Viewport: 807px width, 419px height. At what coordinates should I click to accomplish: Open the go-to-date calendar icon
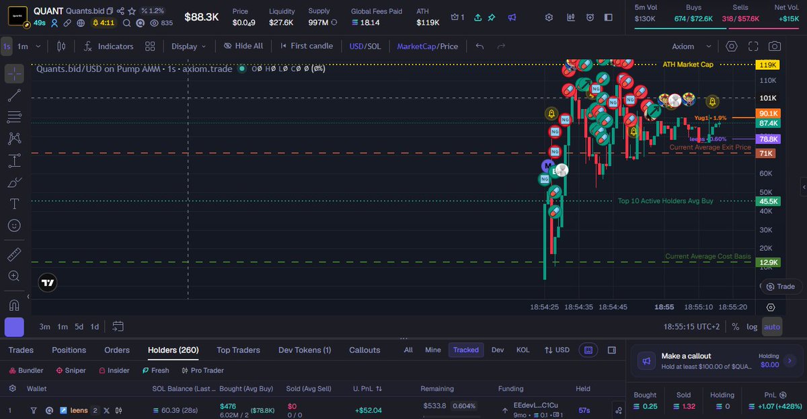[118, 326]
